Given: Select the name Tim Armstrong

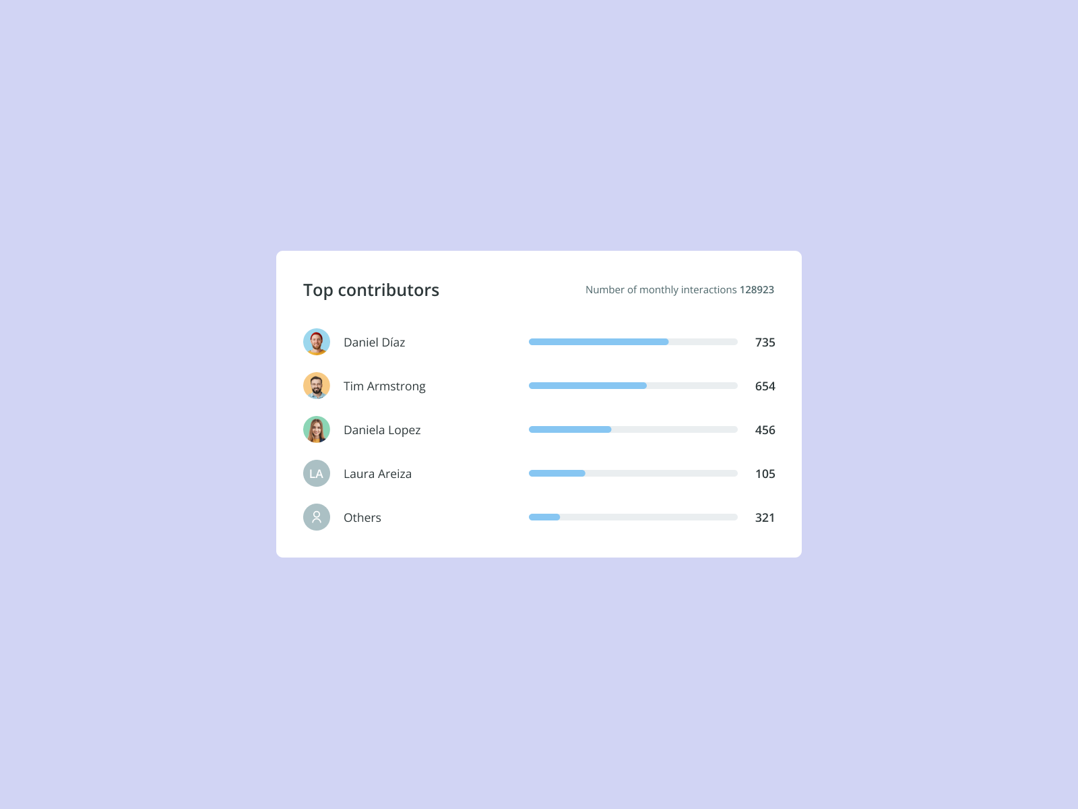Looking at the screenshot, I should tap(384, 386).
